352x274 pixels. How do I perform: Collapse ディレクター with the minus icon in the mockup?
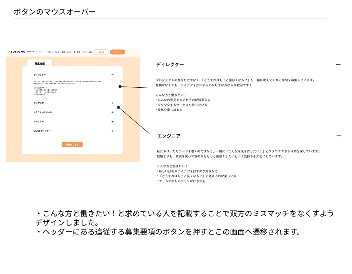[112, 74]
